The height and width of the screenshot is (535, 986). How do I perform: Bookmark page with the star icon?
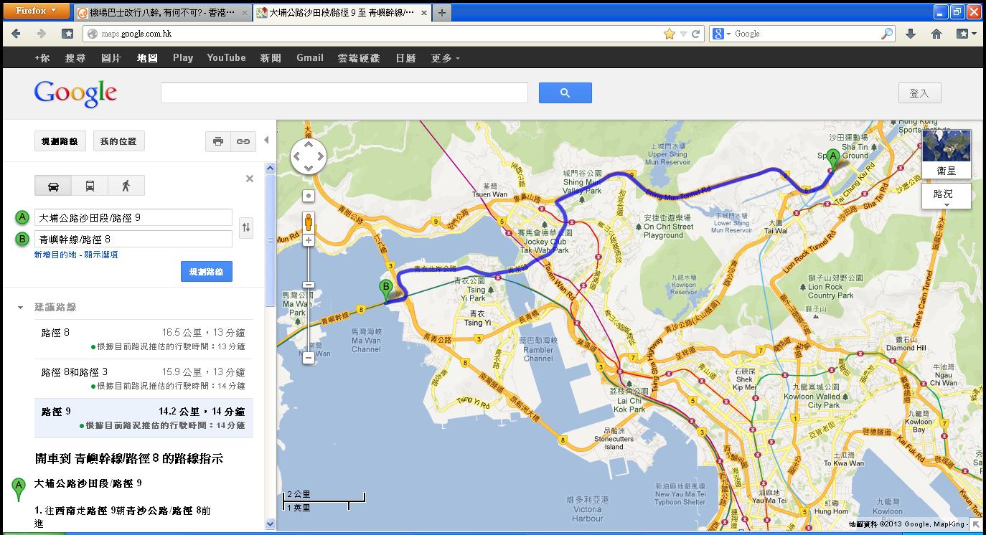(x=670, y=34)
